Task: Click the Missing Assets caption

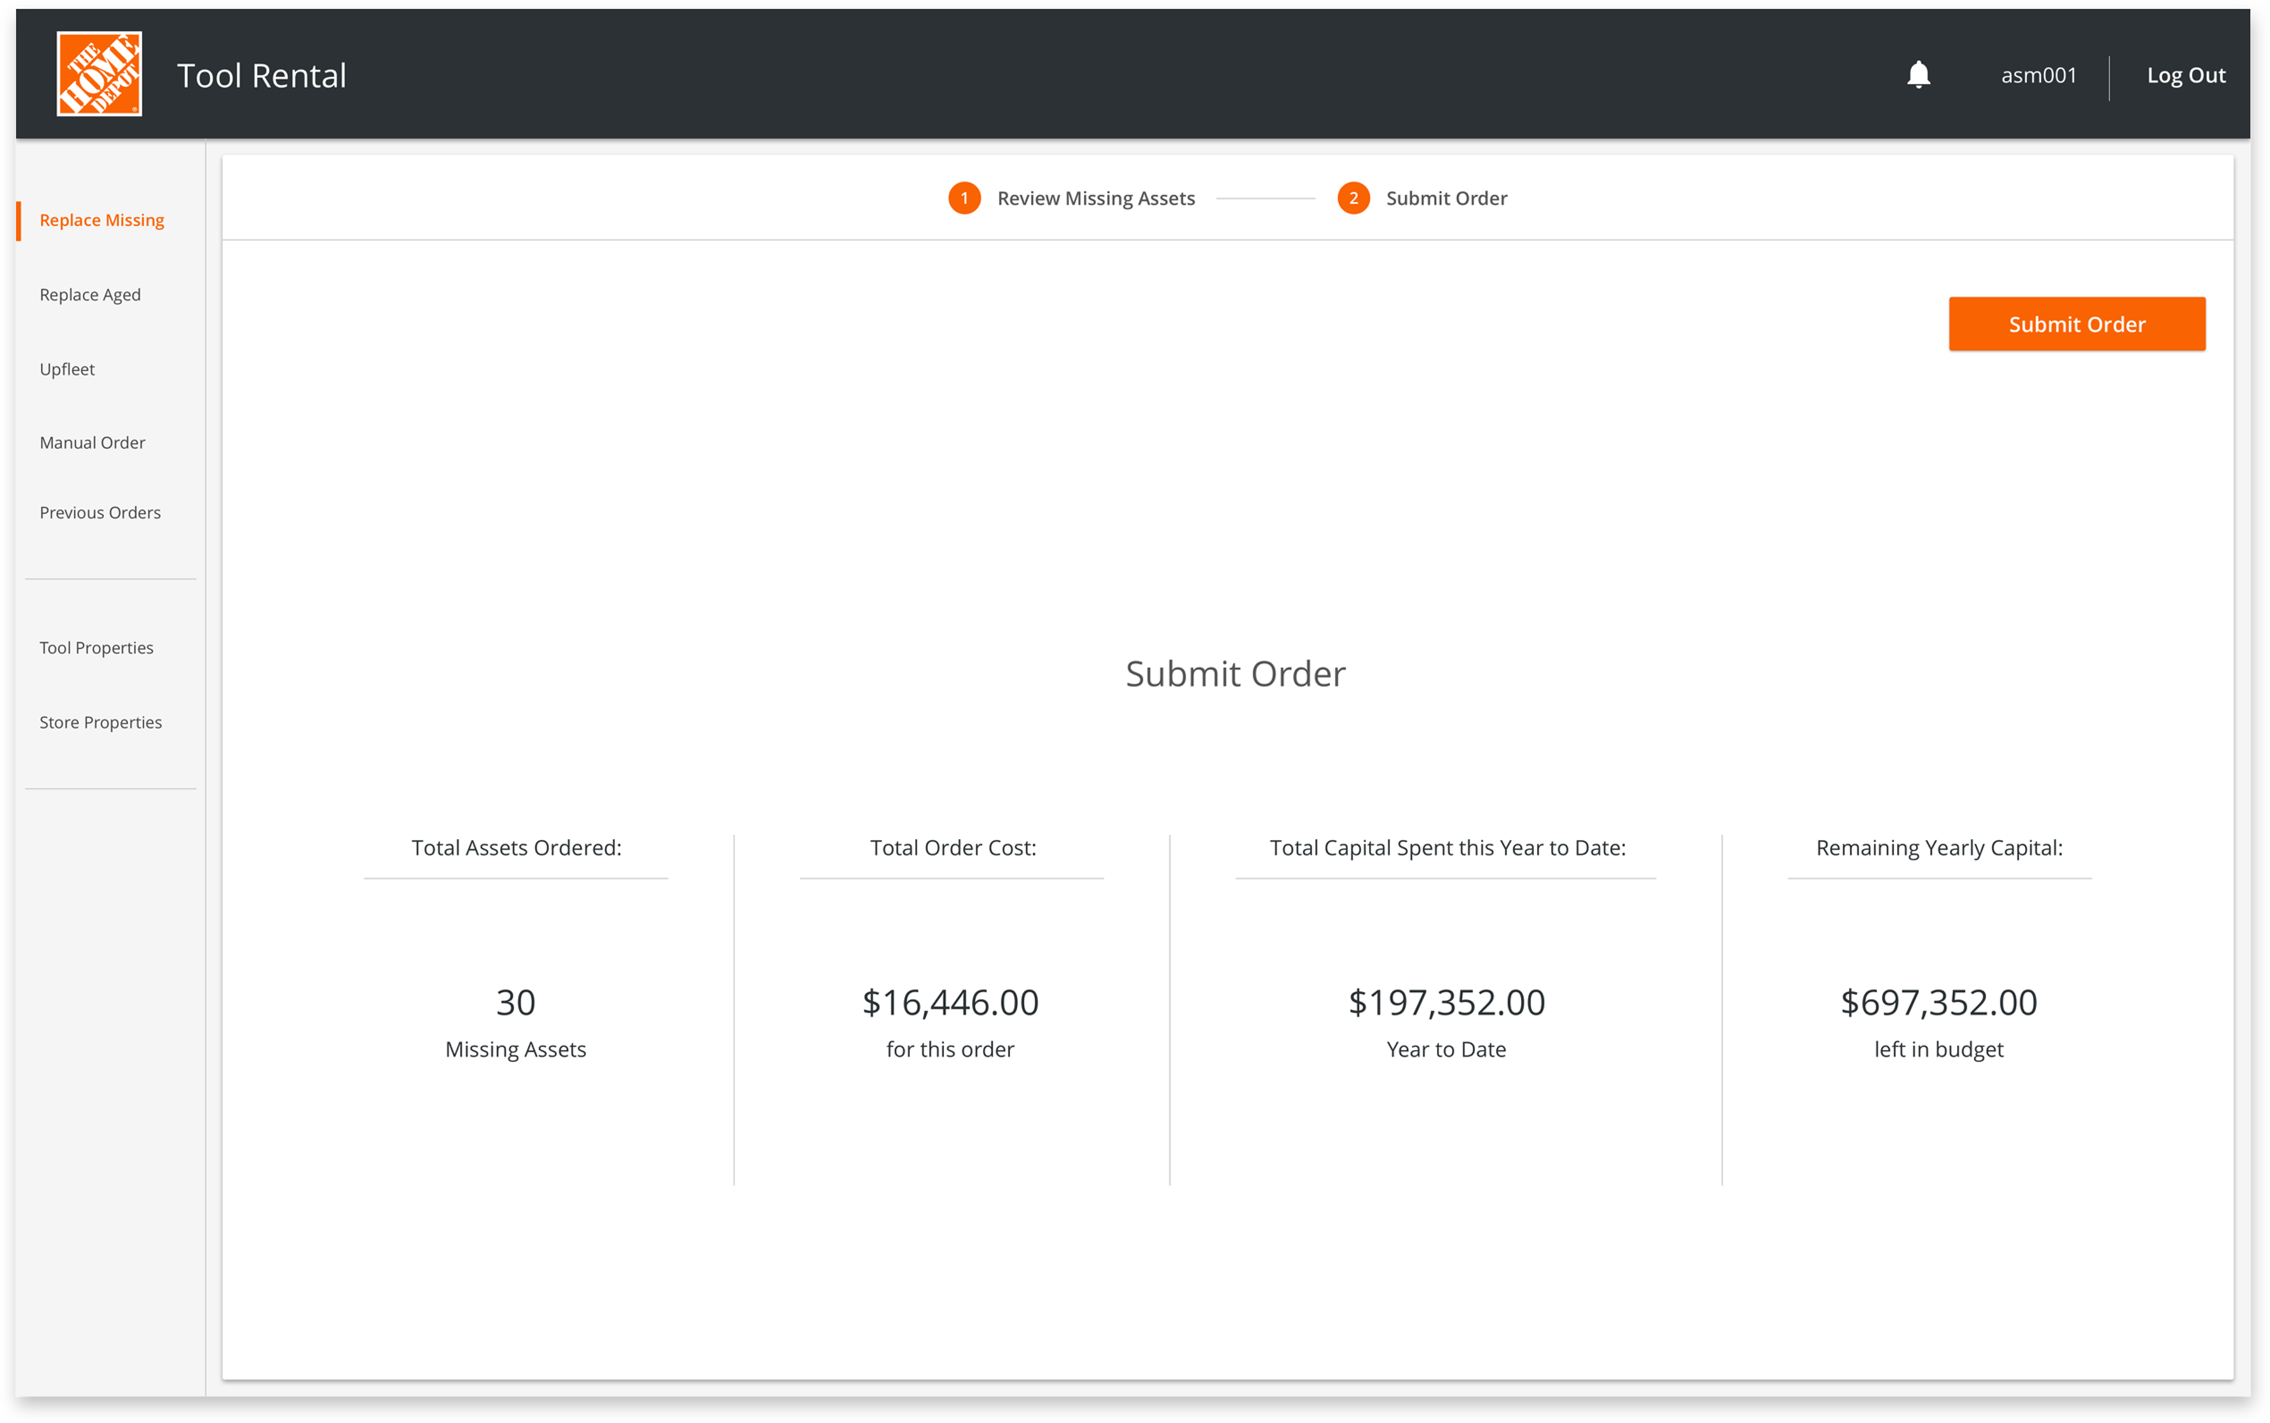Action: point(515,1049)
